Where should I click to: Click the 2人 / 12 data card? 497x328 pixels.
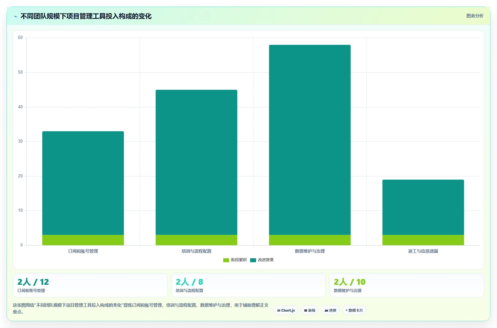pyautogui.click(x=90, y=285)
